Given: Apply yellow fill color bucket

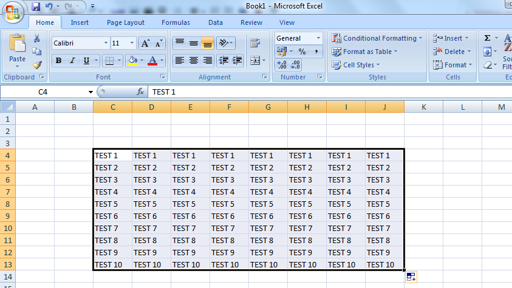Looking at the screenshot, I should [x=132, y=61].
